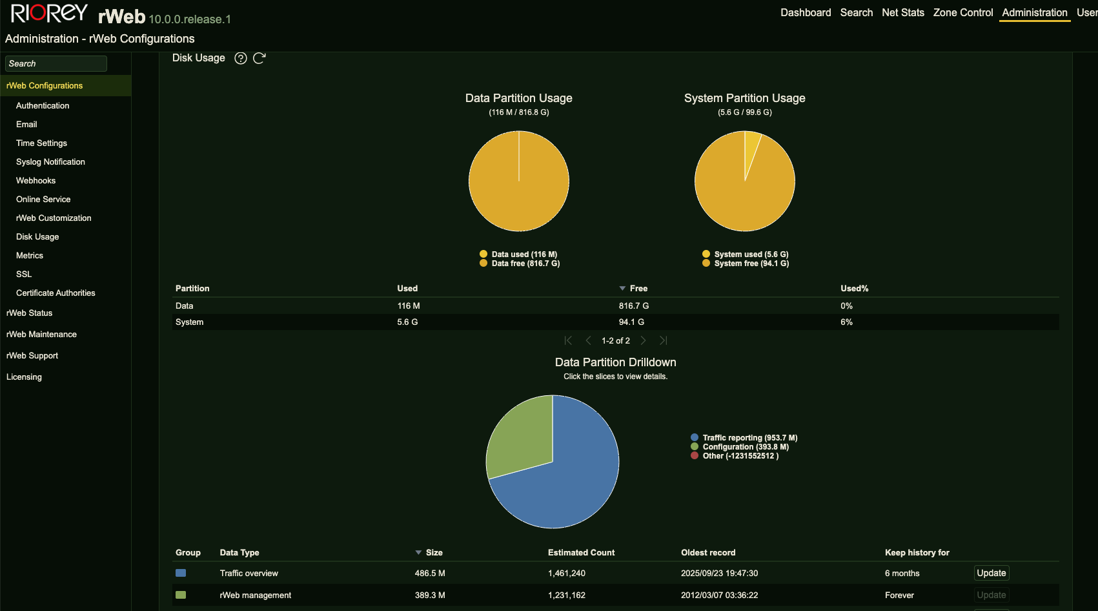Open Metrics page
Viewport: 1098px width, 611px height.
[30, 255]
